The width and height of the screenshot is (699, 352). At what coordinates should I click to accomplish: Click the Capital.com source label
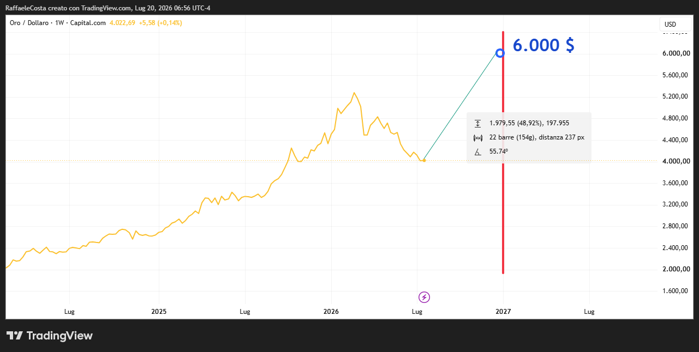[x=88, y=23]
